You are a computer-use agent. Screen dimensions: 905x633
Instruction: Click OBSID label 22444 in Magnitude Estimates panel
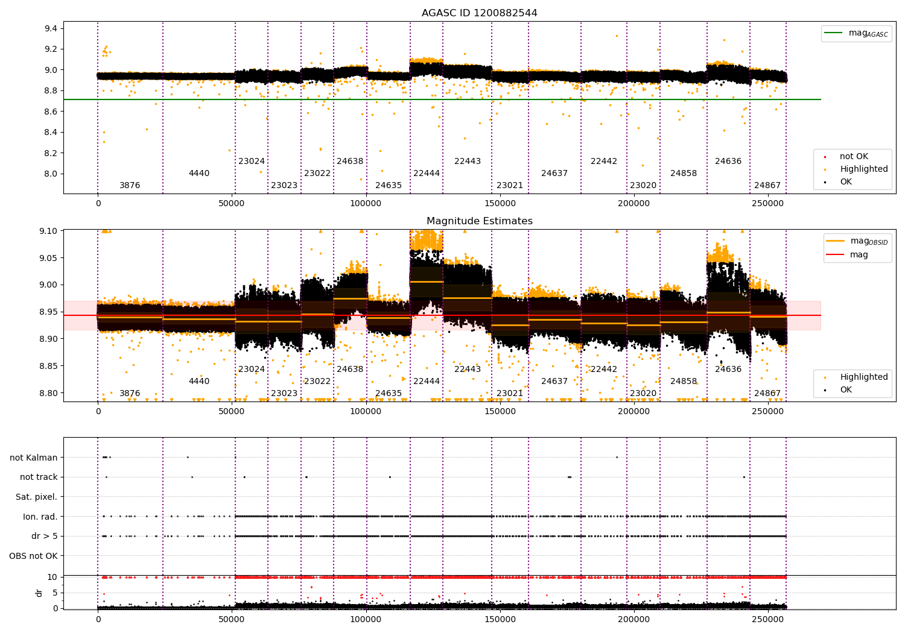click(427, 382)
